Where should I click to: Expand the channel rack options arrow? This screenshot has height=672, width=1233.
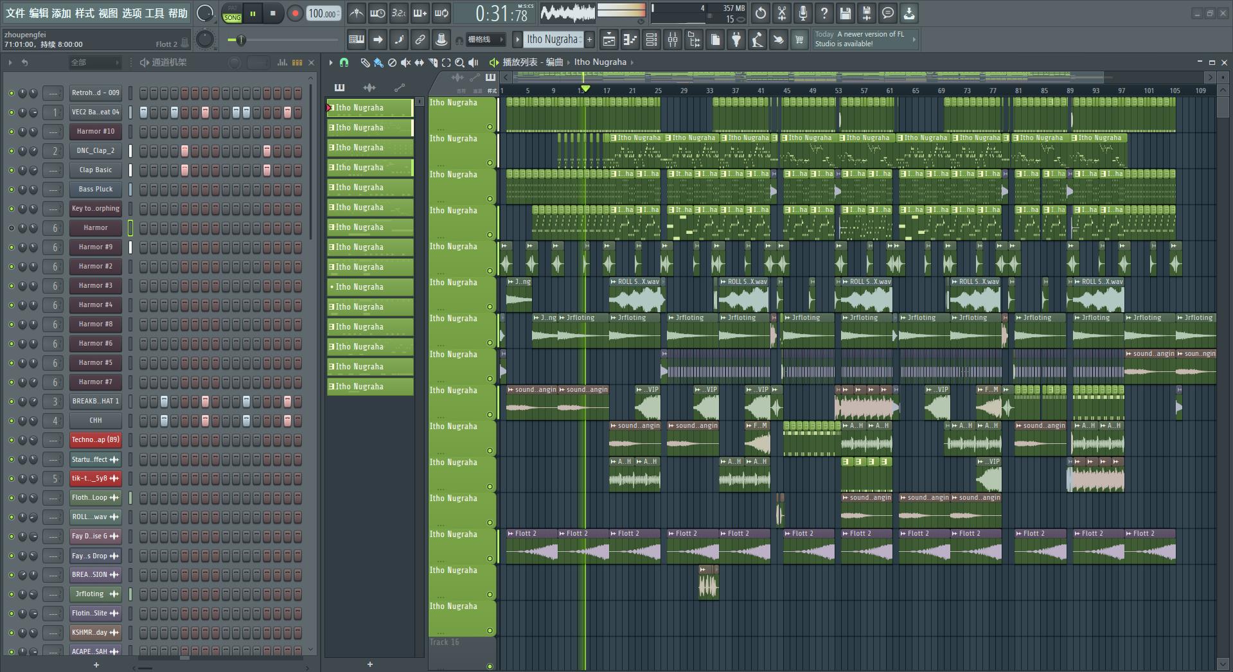click(10, 62)
